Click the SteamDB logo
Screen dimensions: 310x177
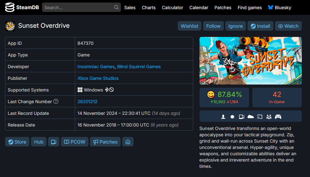[x=22, y=7]
